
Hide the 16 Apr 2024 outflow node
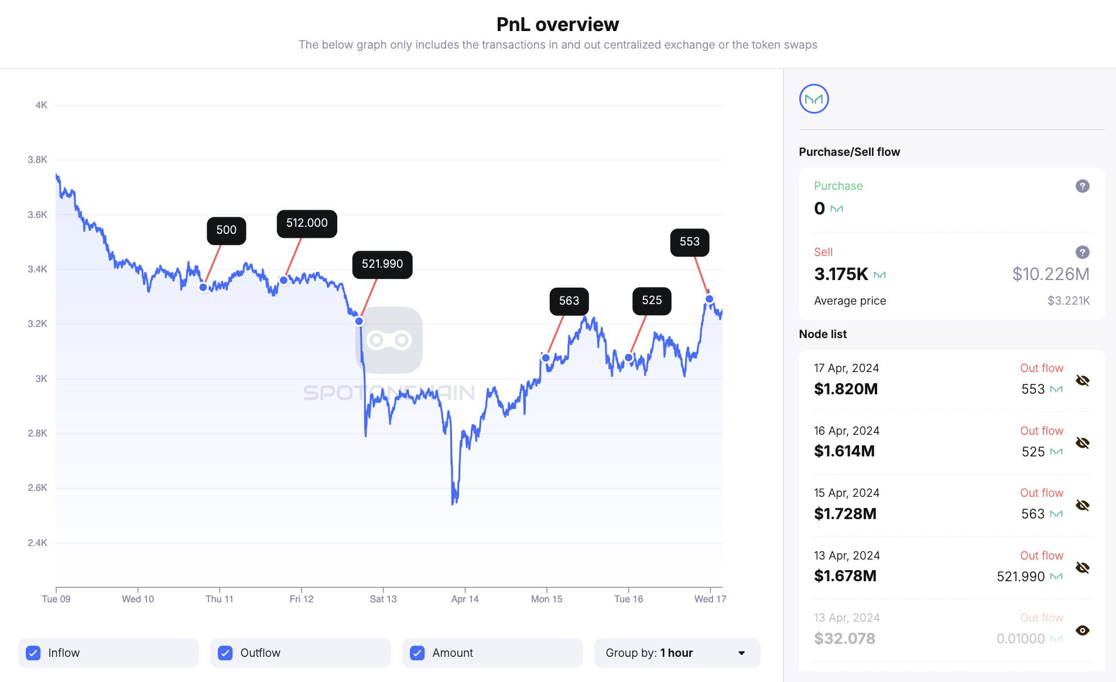tap(1082, 443)
